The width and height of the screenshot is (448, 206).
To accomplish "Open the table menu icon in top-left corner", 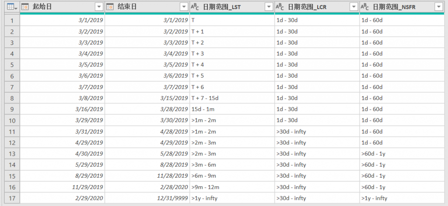I will click(x=12, y=7).
